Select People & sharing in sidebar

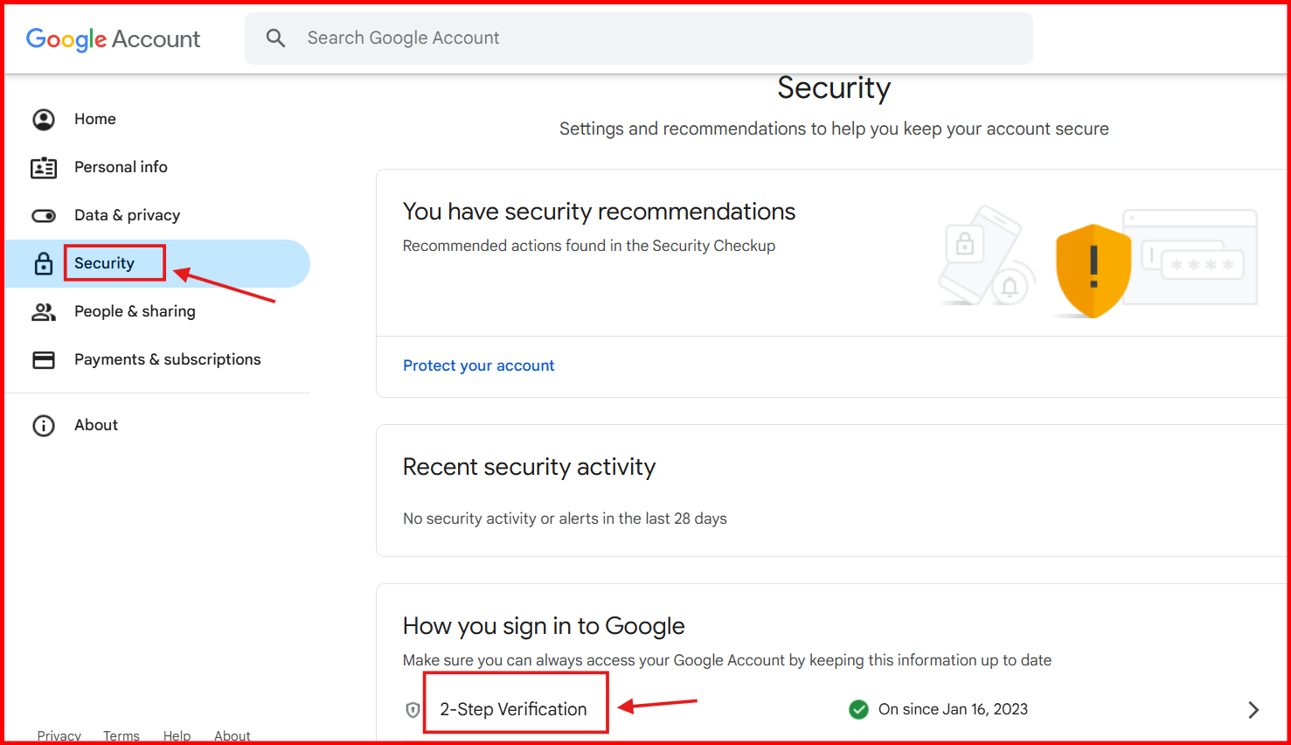(x=135, y=311)
